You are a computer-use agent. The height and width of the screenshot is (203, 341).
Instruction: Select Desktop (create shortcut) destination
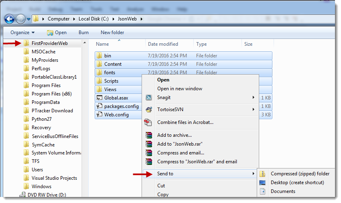(x=297, y=183)
